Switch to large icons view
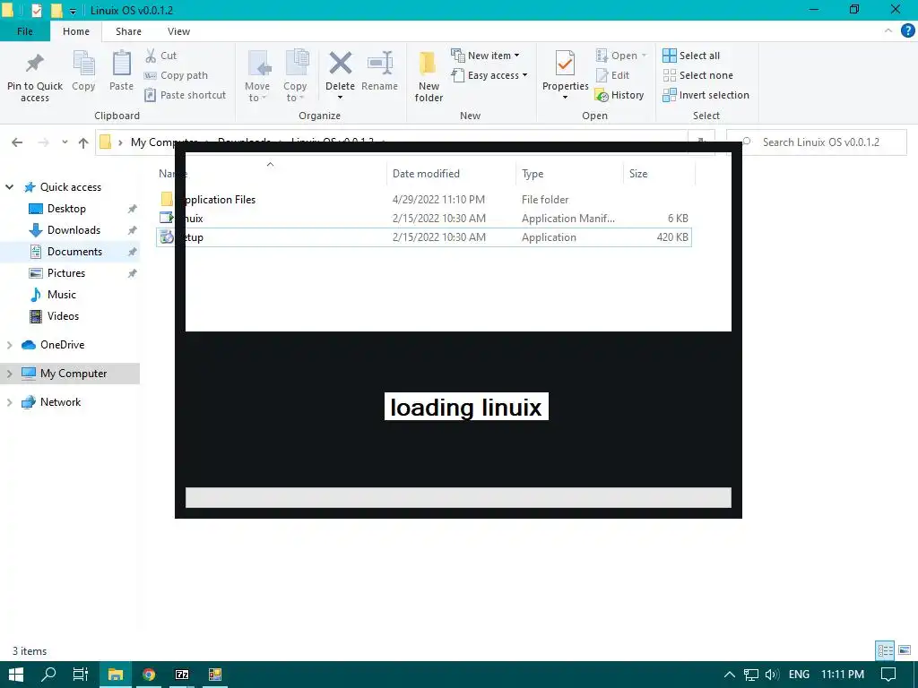Viewport: 918px width, 688px height. [x=904, y=650]
